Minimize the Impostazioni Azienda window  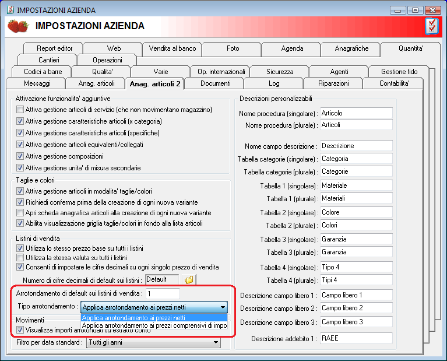[x=397, y=10]
